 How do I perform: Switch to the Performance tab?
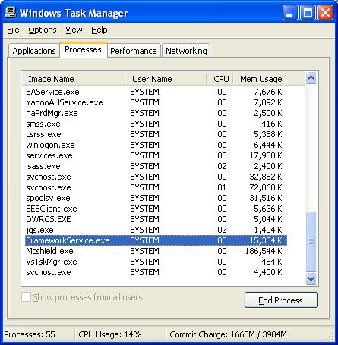click(x=134, y=51)
